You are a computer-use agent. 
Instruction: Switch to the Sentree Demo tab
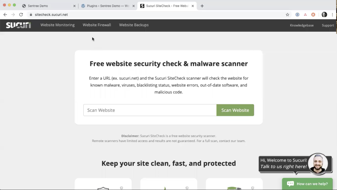click(43, 6)
